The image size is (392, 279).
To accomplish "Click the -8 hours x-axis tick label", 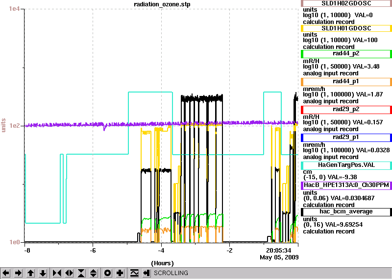I will 27,251.
